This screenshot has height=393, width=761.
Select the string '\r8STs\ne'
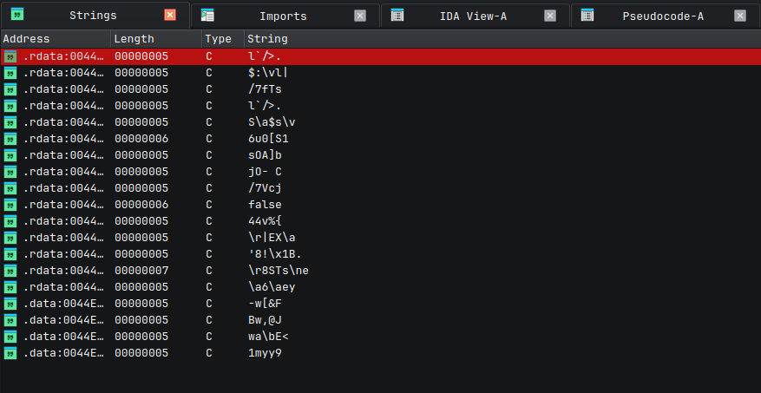click(279, 272)
